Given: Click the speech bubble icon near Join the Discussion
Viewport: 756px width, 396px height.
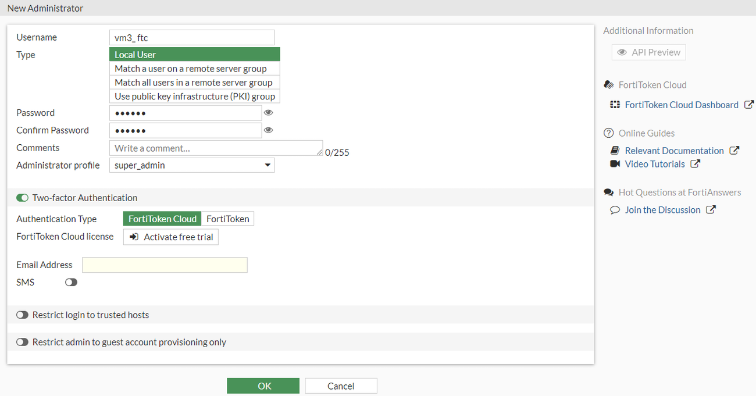Looking at the screenshot, I should point(615,210).
